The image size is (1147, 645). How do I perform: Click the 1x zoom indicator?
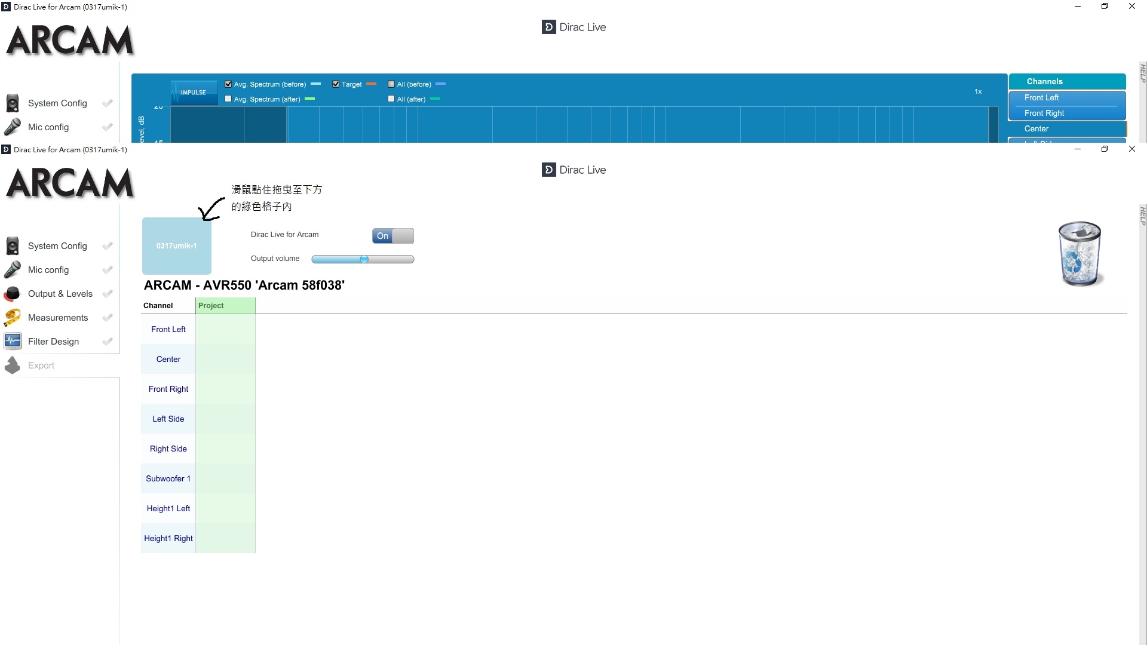click(x=978, y=91)
